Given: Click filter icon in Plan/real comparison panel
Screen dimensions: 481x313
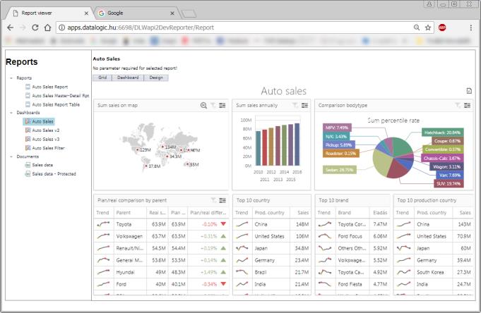Looking at the screenshot, I should coord(212,201).
